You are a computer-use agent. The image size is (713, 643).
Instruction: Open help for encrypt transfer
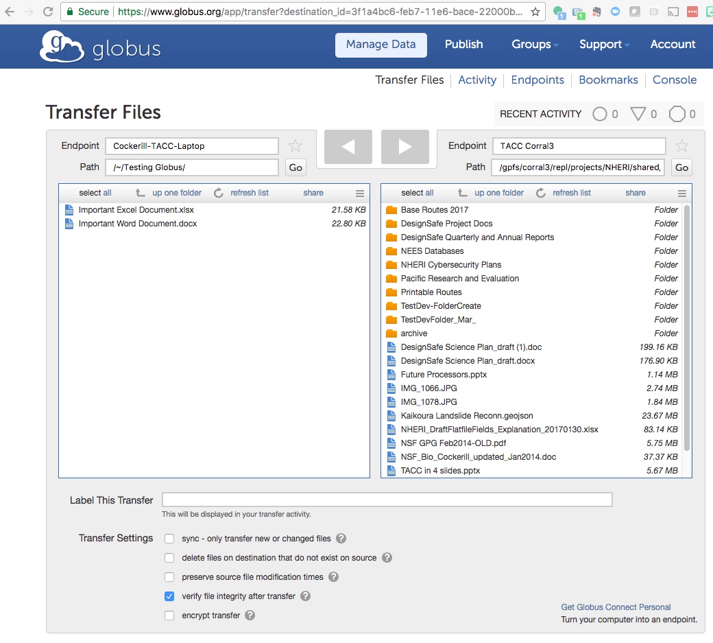(x=250, y=616)
